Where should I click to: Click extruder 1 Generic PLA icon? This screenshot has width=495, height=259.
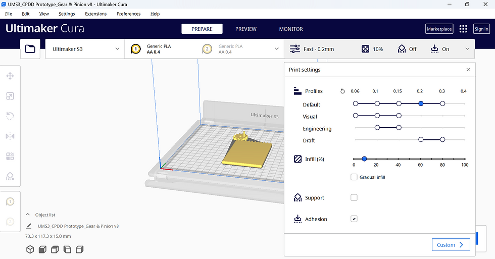click(x=136, y=49)
